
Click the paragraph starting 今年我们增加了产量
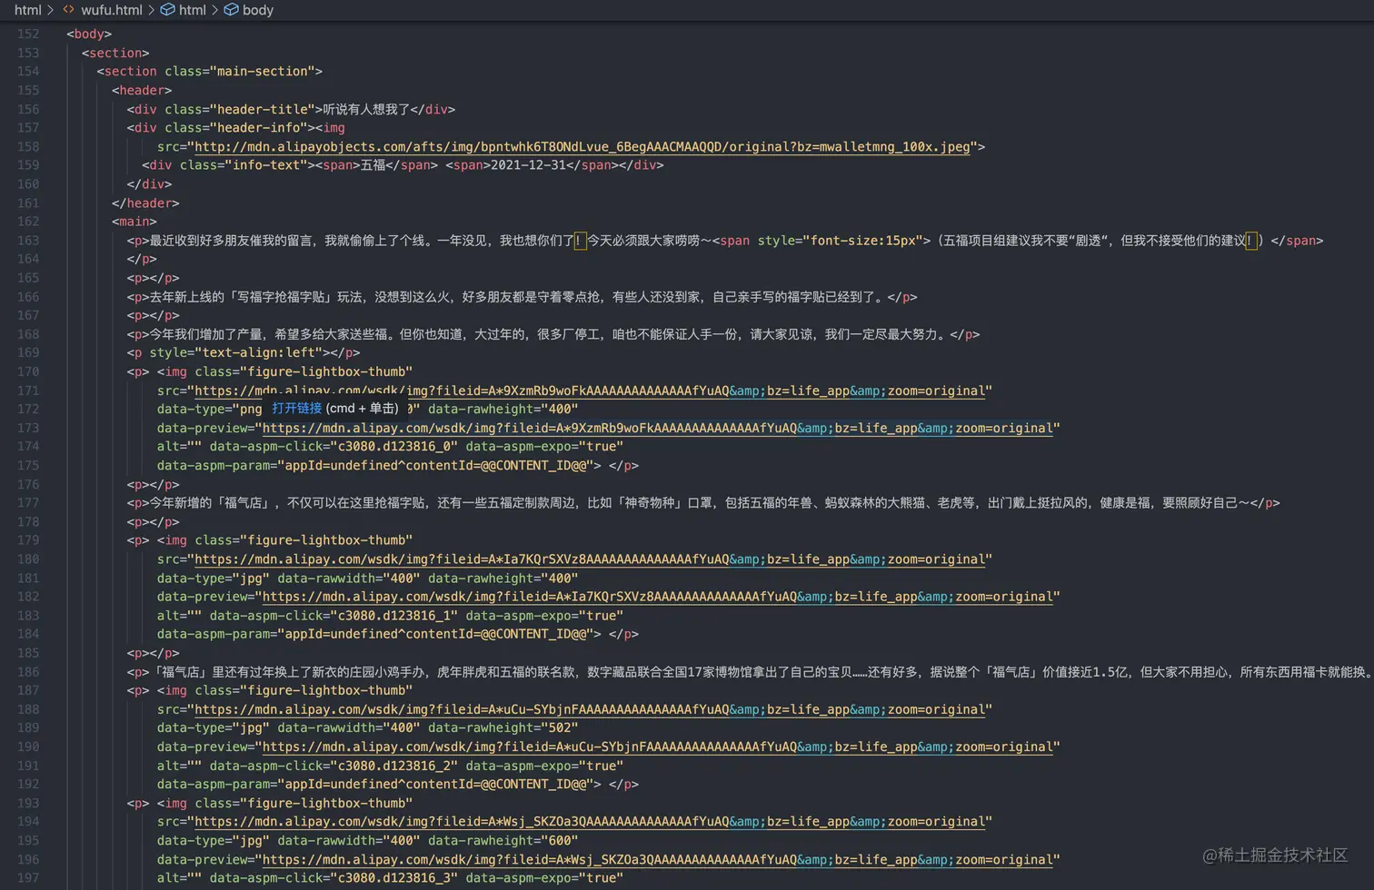553,334
